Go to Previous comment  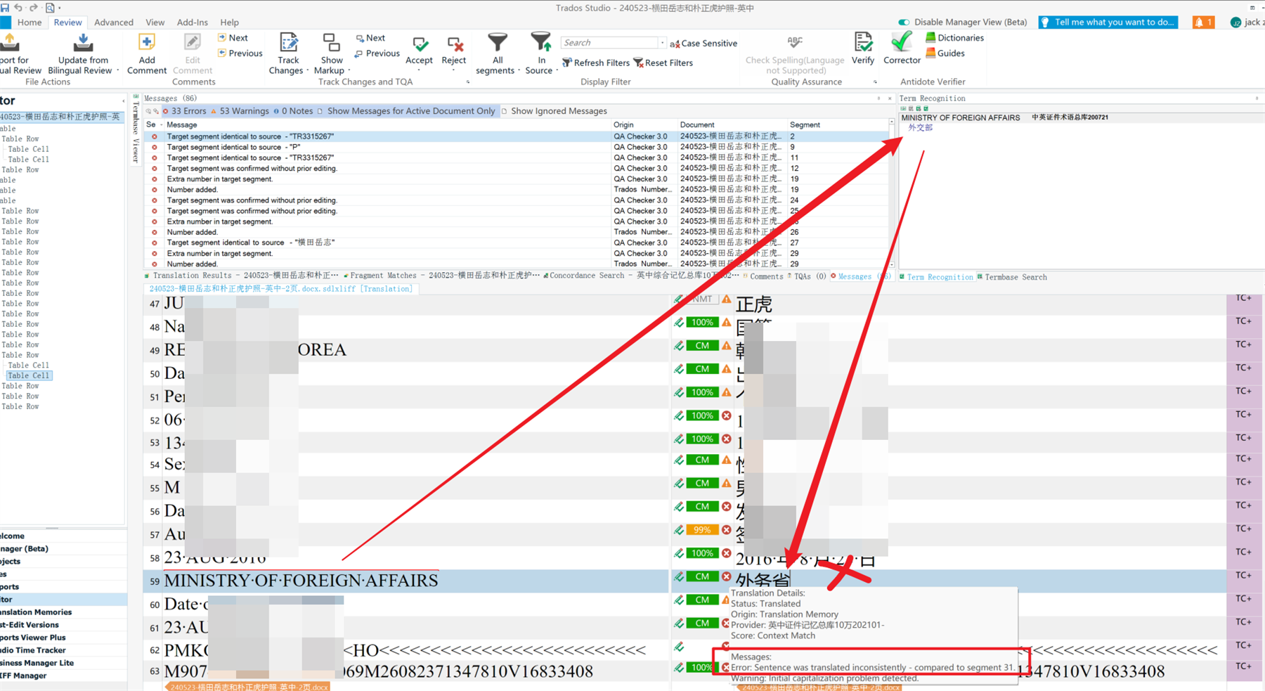(240, 53)
